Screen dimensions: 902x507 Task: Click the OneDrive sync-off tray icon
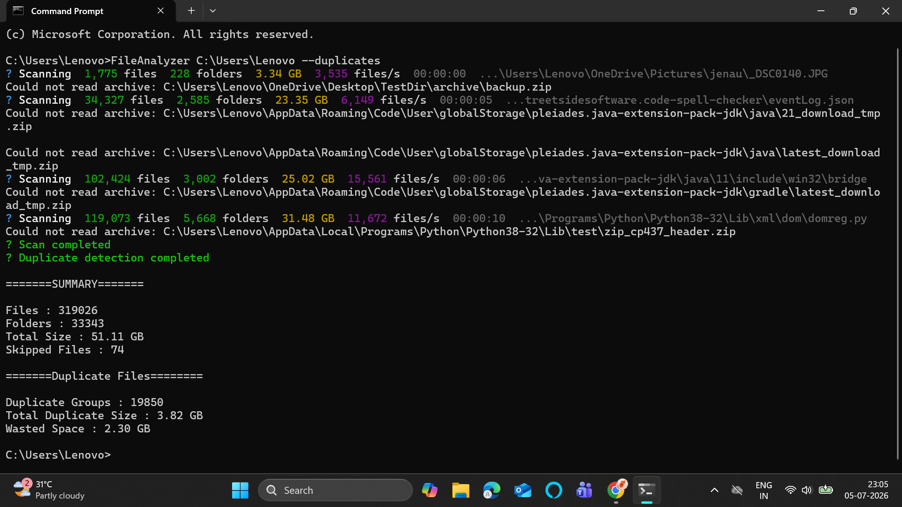click(x=737, y=490)
